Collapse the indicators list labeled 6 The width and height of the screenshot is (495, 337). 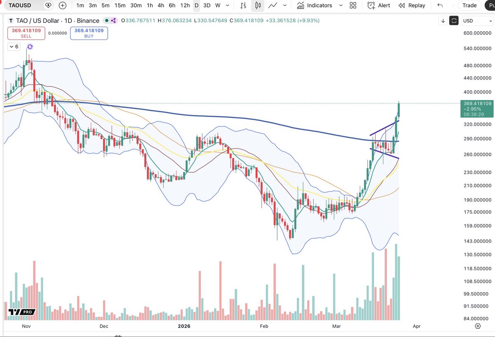13,47
